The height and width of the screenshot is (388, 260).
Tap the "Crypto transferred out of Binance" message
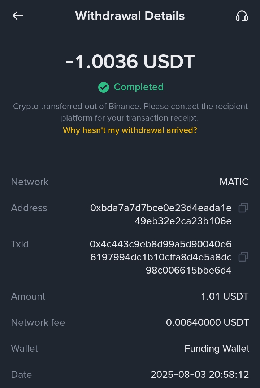(130, 112)
